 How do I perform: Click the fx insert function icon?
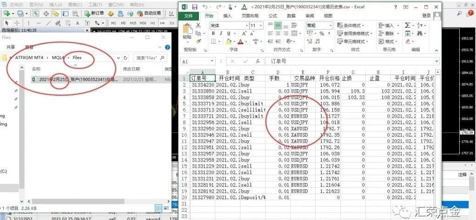coord(258,62)
